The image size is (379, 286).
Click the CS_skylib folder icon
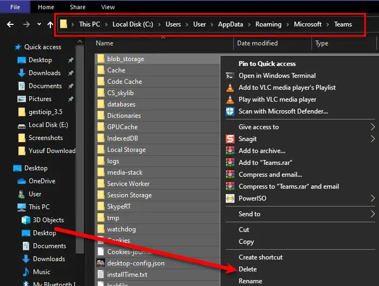(101, 92)
